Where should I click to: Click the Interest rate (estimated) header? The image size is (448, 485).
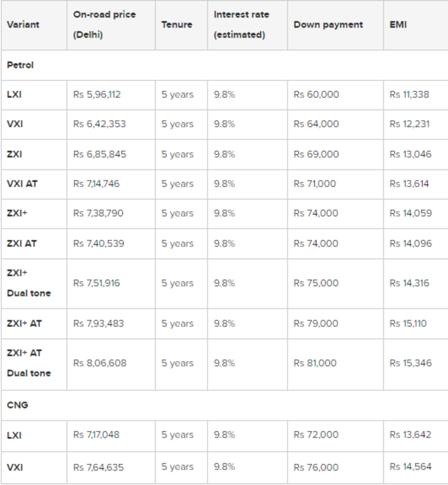pyautogui.click(x=241, y=25)
